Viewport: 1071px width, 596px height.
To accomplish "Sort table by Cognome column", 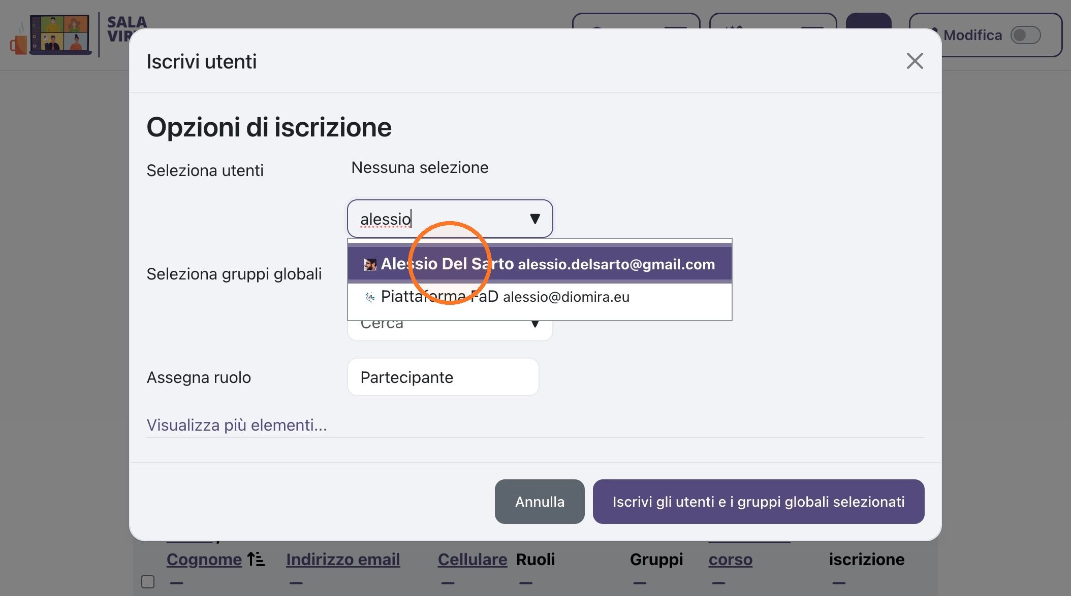I will pos(204,559).
